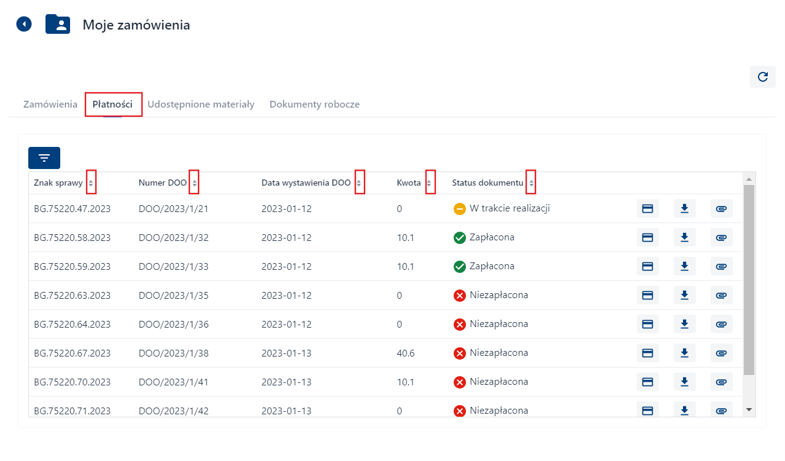Image resolution: width=785 pixels, height=461 pixels.
Task: Switch to the Zamówienia tab
Action: pos(50,104)
